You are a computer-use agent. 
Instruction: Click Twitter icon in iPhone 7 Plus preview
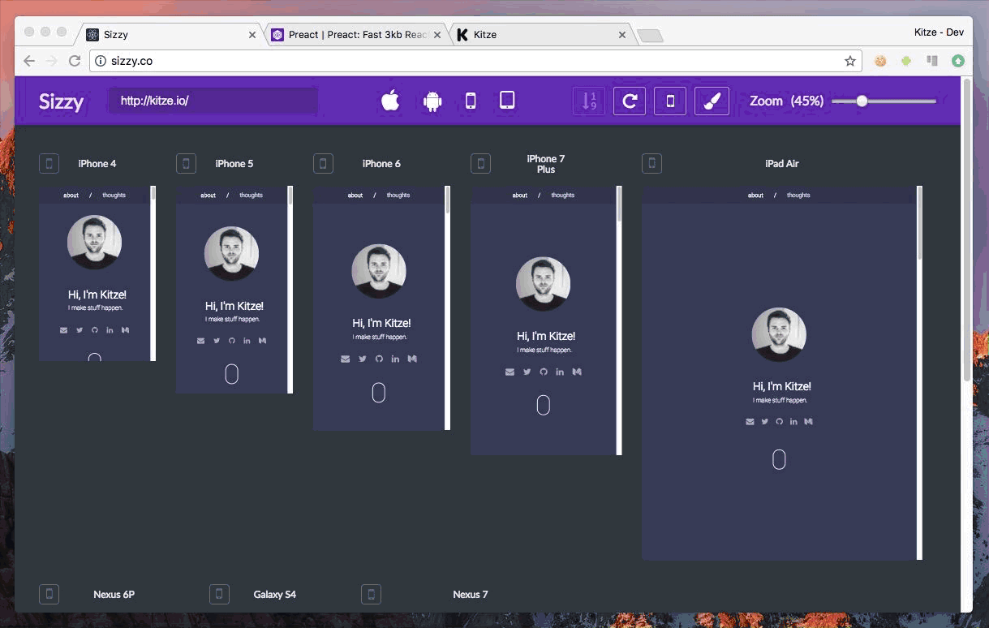[527, 372]
